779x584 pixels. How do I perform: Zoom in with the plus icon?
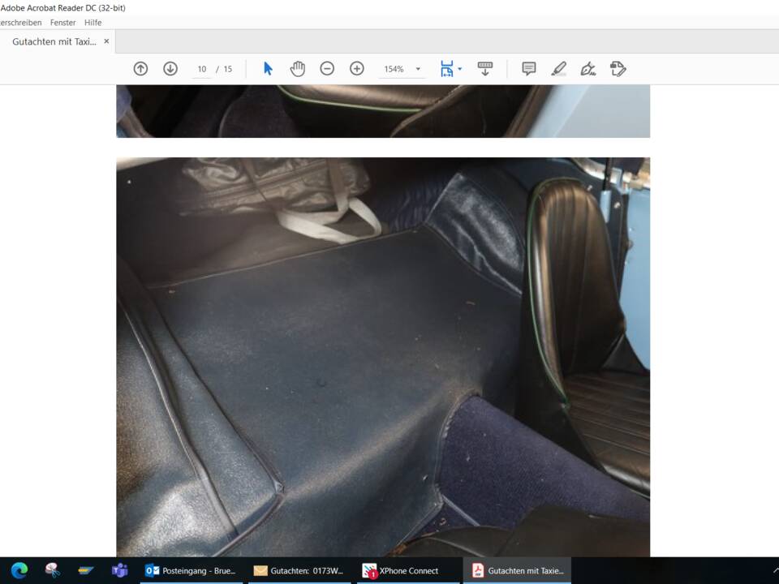coord(357,69)
